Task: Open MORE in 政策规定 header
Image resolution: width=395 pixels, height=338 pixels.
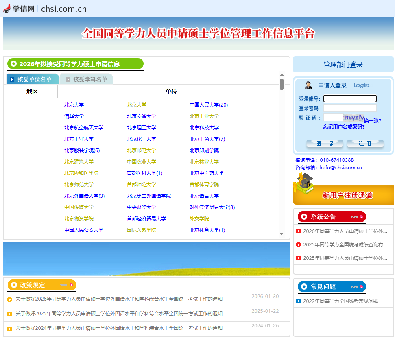Action: click(x=66, y=285)
